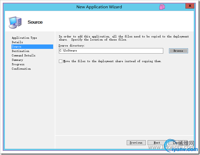Image resolution: width=200 pixels, height=155 pixels.
Task: Click the computer icon beside Source heading
Action: tap(15, 22)
